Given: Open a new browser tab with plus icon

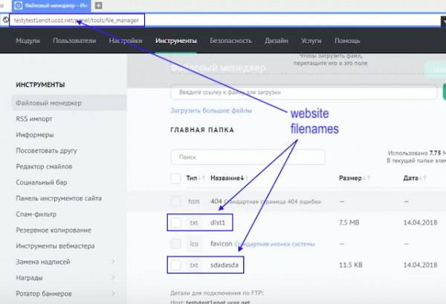Looking at the screenshot, I should [98, 5].
